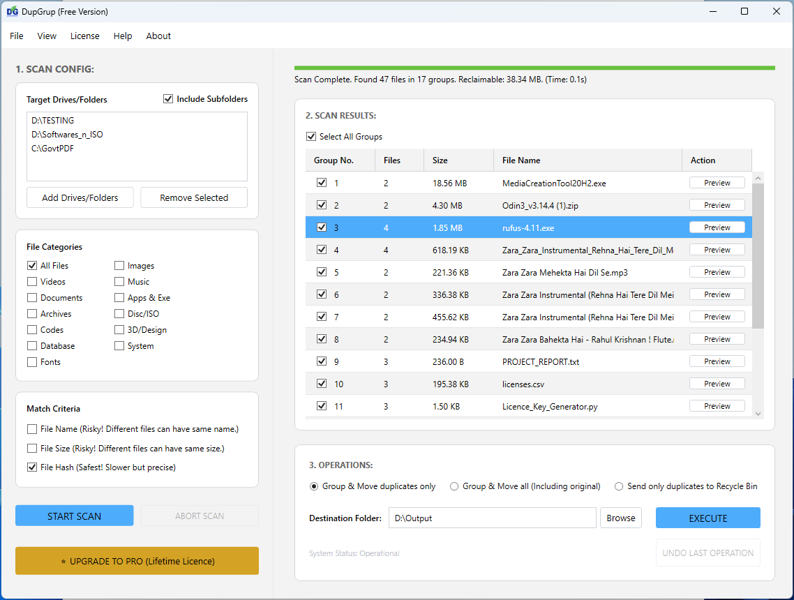Image resolution: width=794 pixels, height=600 pixels.
Task: Click the green scan progress bar
Action: point(534,67)
